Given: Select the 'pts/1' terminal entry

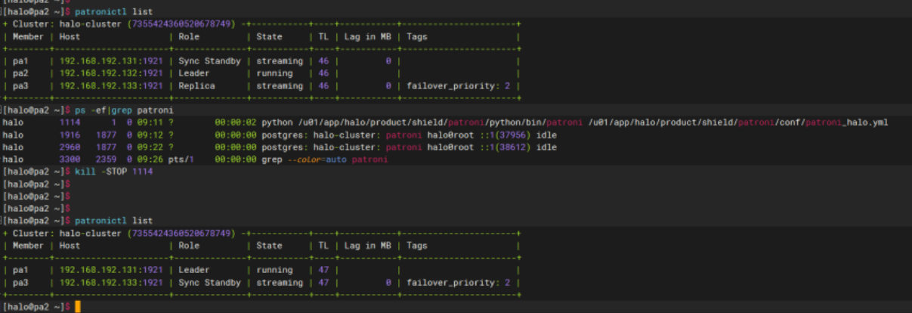Looking at the screenshot, I should [181, 159].
